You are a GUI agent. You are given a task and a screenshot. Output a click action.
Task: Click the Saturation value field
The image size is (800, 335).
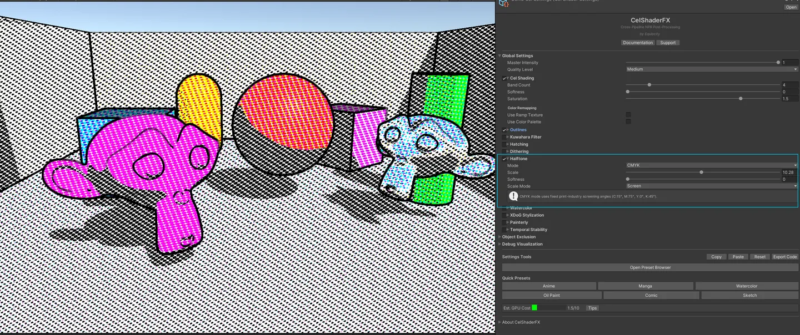789,99
